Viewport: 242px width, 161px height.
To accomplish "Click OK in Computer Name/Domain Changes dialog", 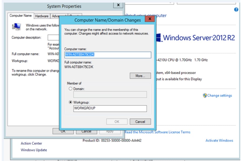I will (117, 122).
